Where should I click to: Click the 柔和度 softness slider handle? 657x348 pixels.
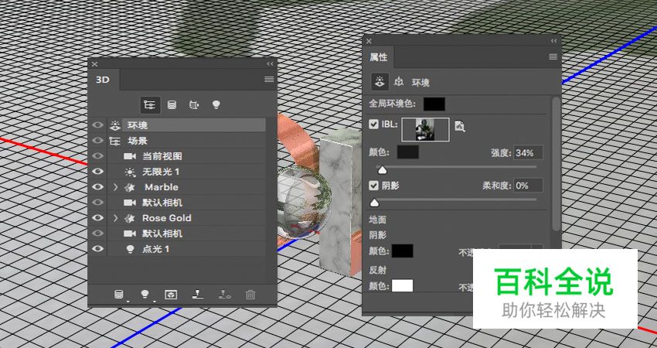pos(374,203)
